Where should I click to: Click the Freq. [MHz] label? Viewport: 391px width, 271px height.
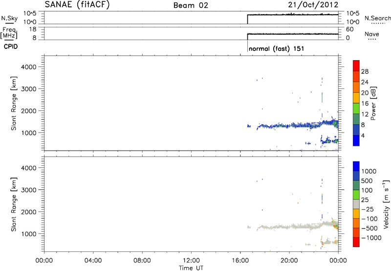click(x=10, y=33)
